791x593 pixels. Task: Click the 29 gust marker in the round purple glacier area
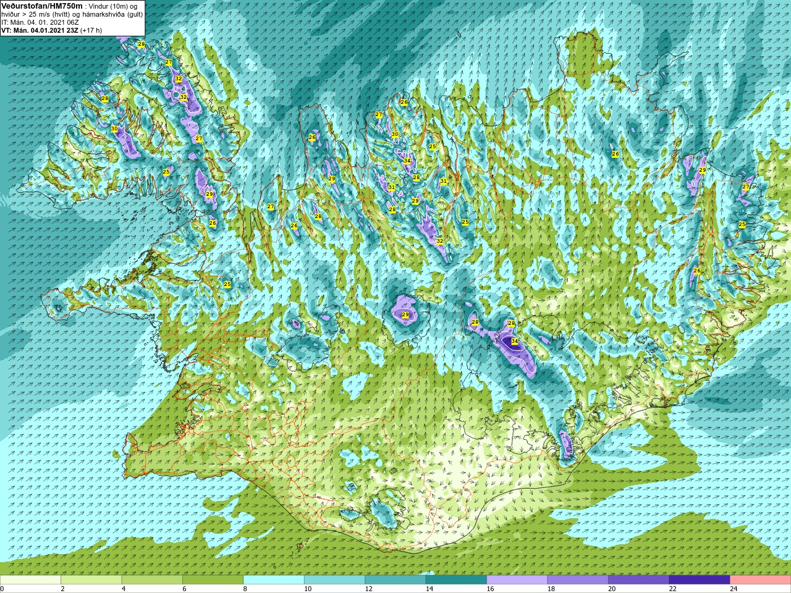[x=405, y=315]
